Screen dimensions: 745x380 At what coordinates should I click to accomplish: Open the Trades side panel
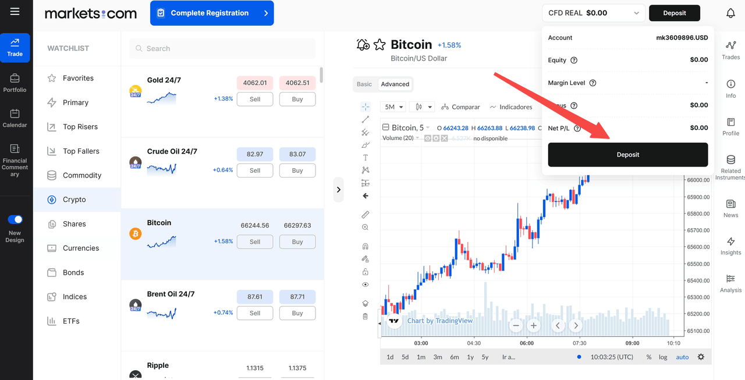(x=731, y=50)
